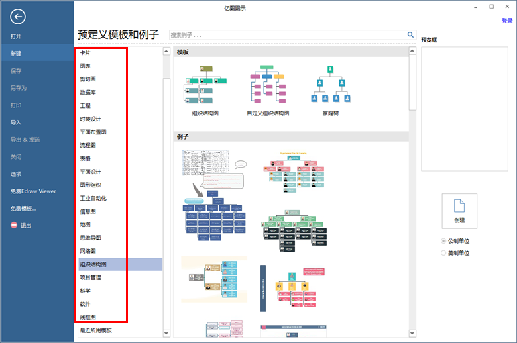This screenshot has height=343, width=517.
Task: Click the 创建 document icon
Action: coord(459,207)
